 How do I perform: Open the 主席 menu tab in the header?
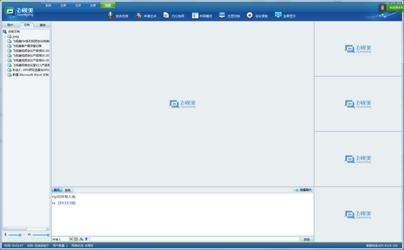tap(63, 5)
